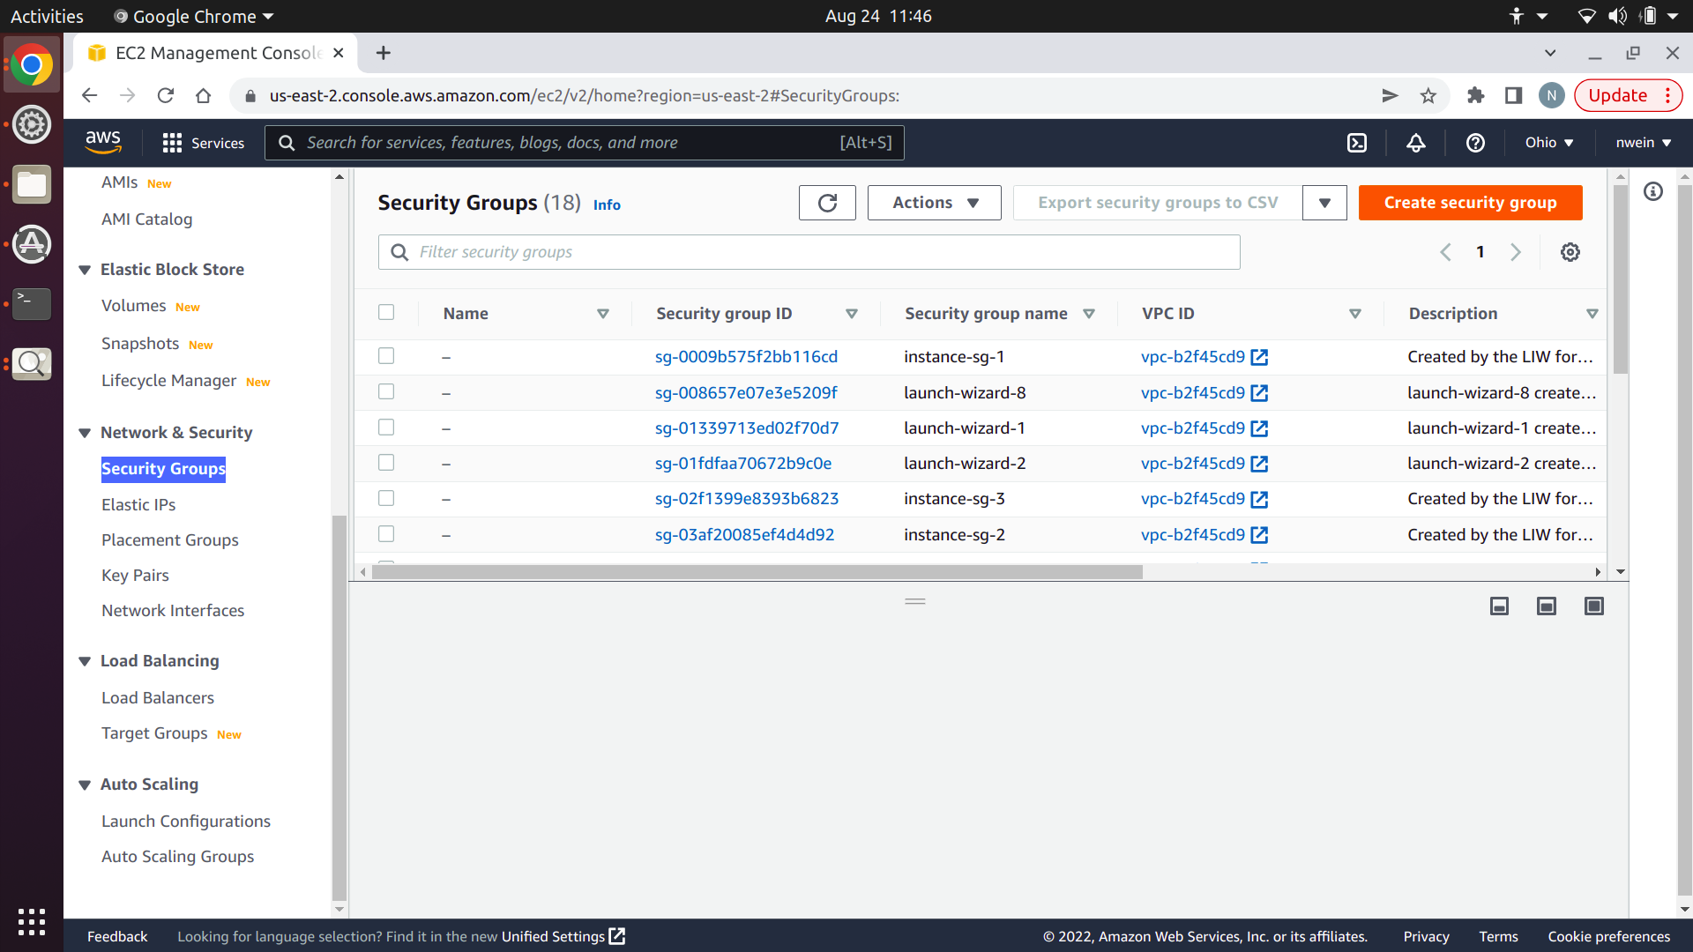The width and height of the screenshot is (1693, 952).
Task: Toggle the select-all header checkbox
Action: pyautogui.click(x=386, y=312)
